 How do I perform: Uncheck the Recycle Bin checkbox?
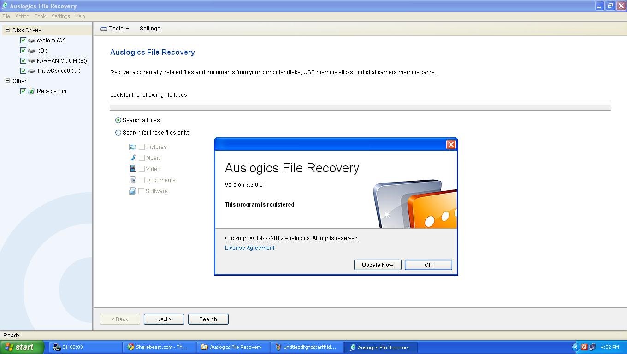pos(23,91)
